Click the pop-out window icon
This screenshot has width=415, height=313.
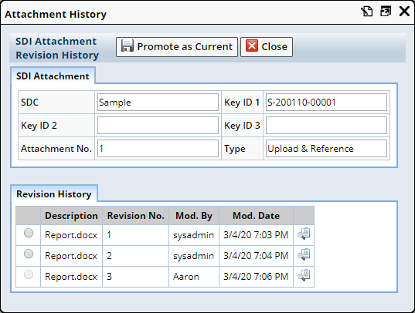coord(386,12)
